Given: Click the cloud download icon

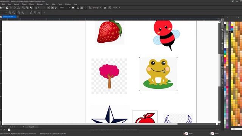Looking at the screenshot, I should click(15, 8).
